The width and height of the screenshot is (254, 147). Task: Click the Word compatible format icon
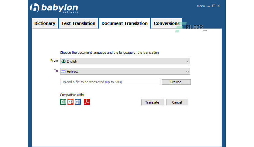[78, 102]
